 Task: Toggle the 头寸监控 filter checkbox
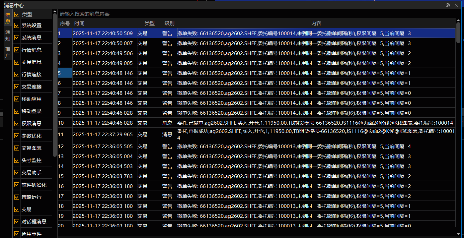17,160
